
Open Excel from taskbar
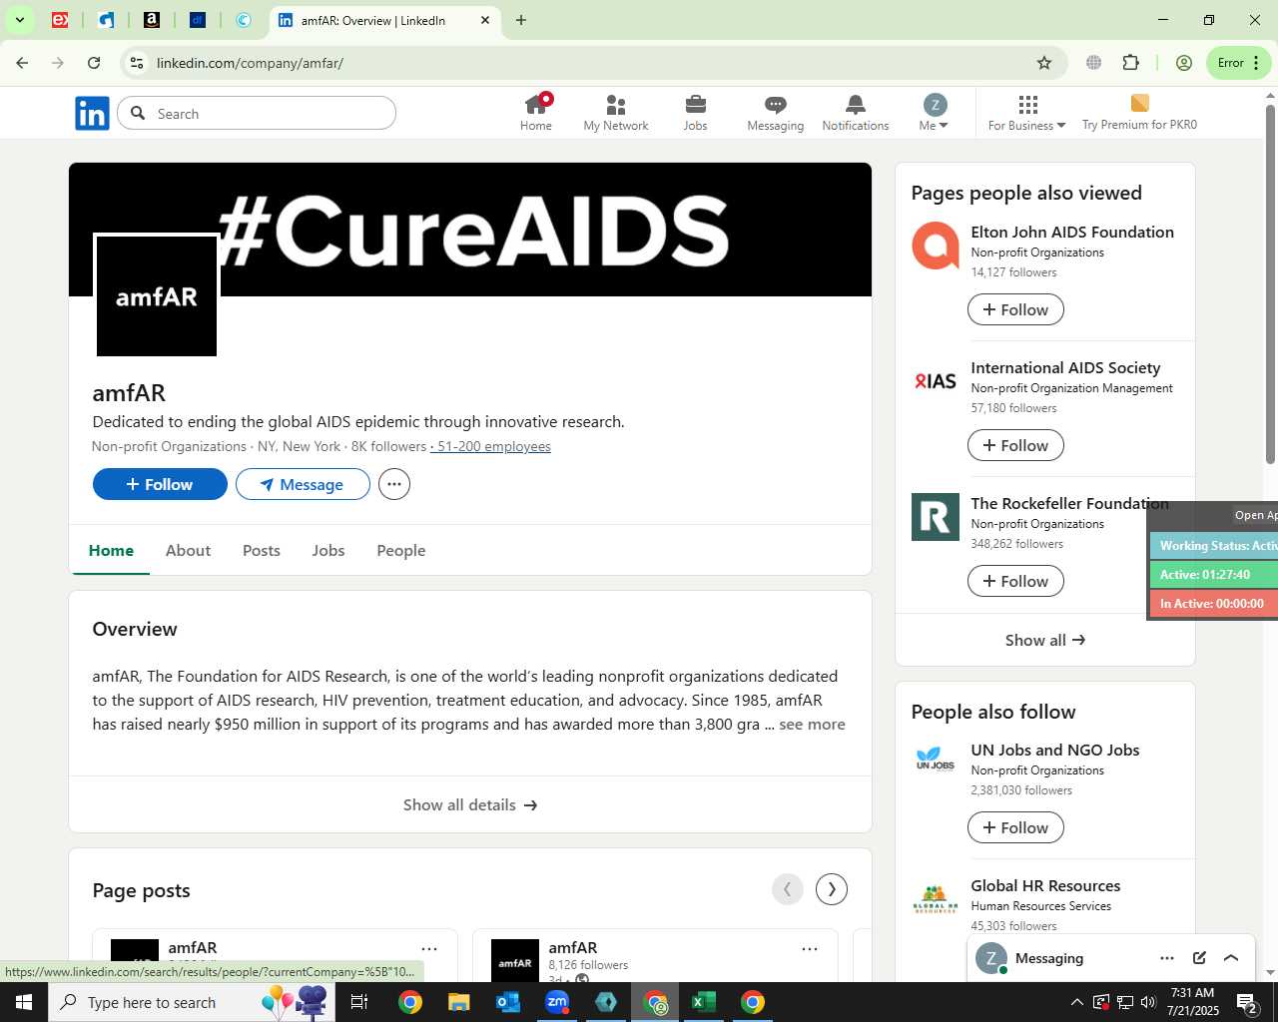704,1002
